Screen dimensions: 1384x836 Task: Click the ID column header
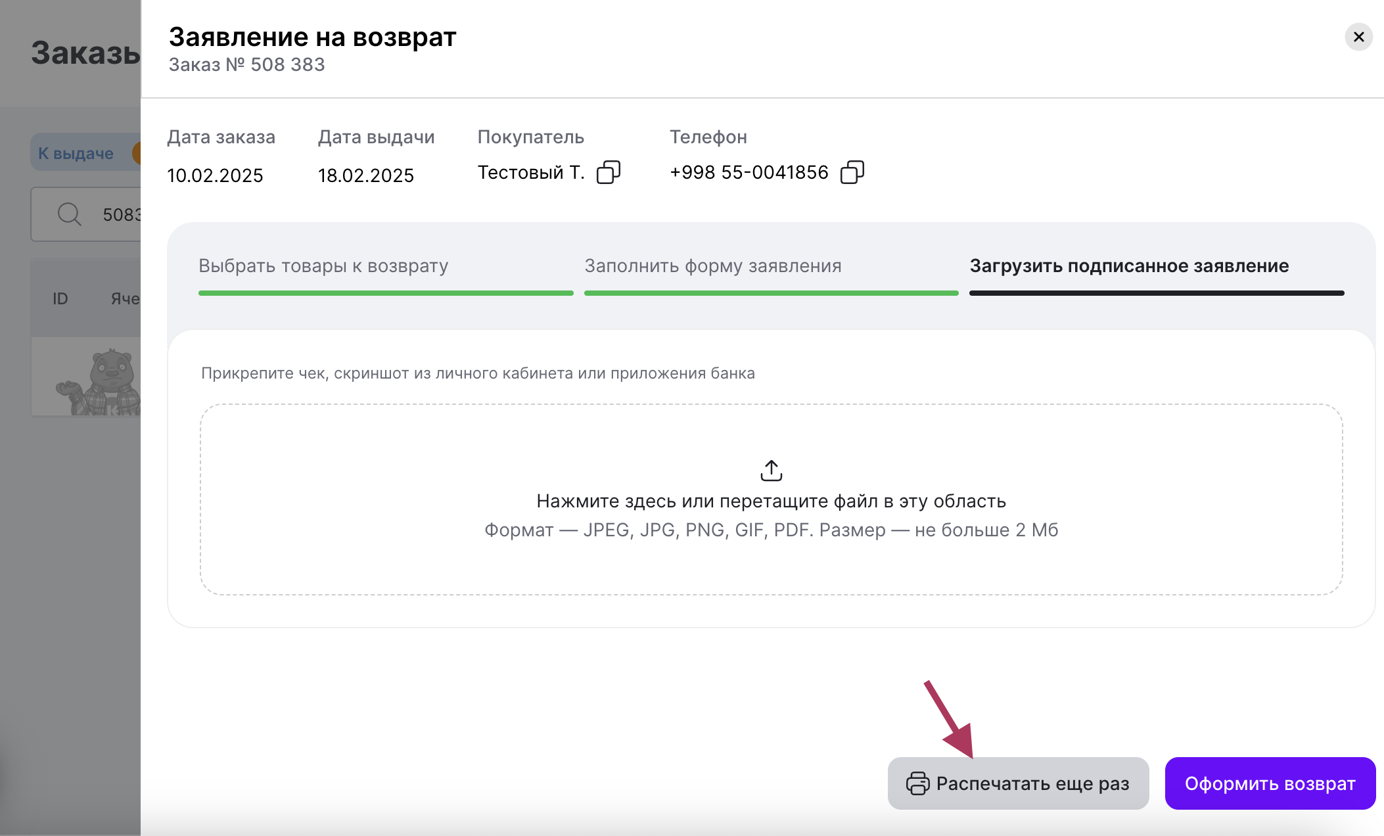(x=60, y=299)
